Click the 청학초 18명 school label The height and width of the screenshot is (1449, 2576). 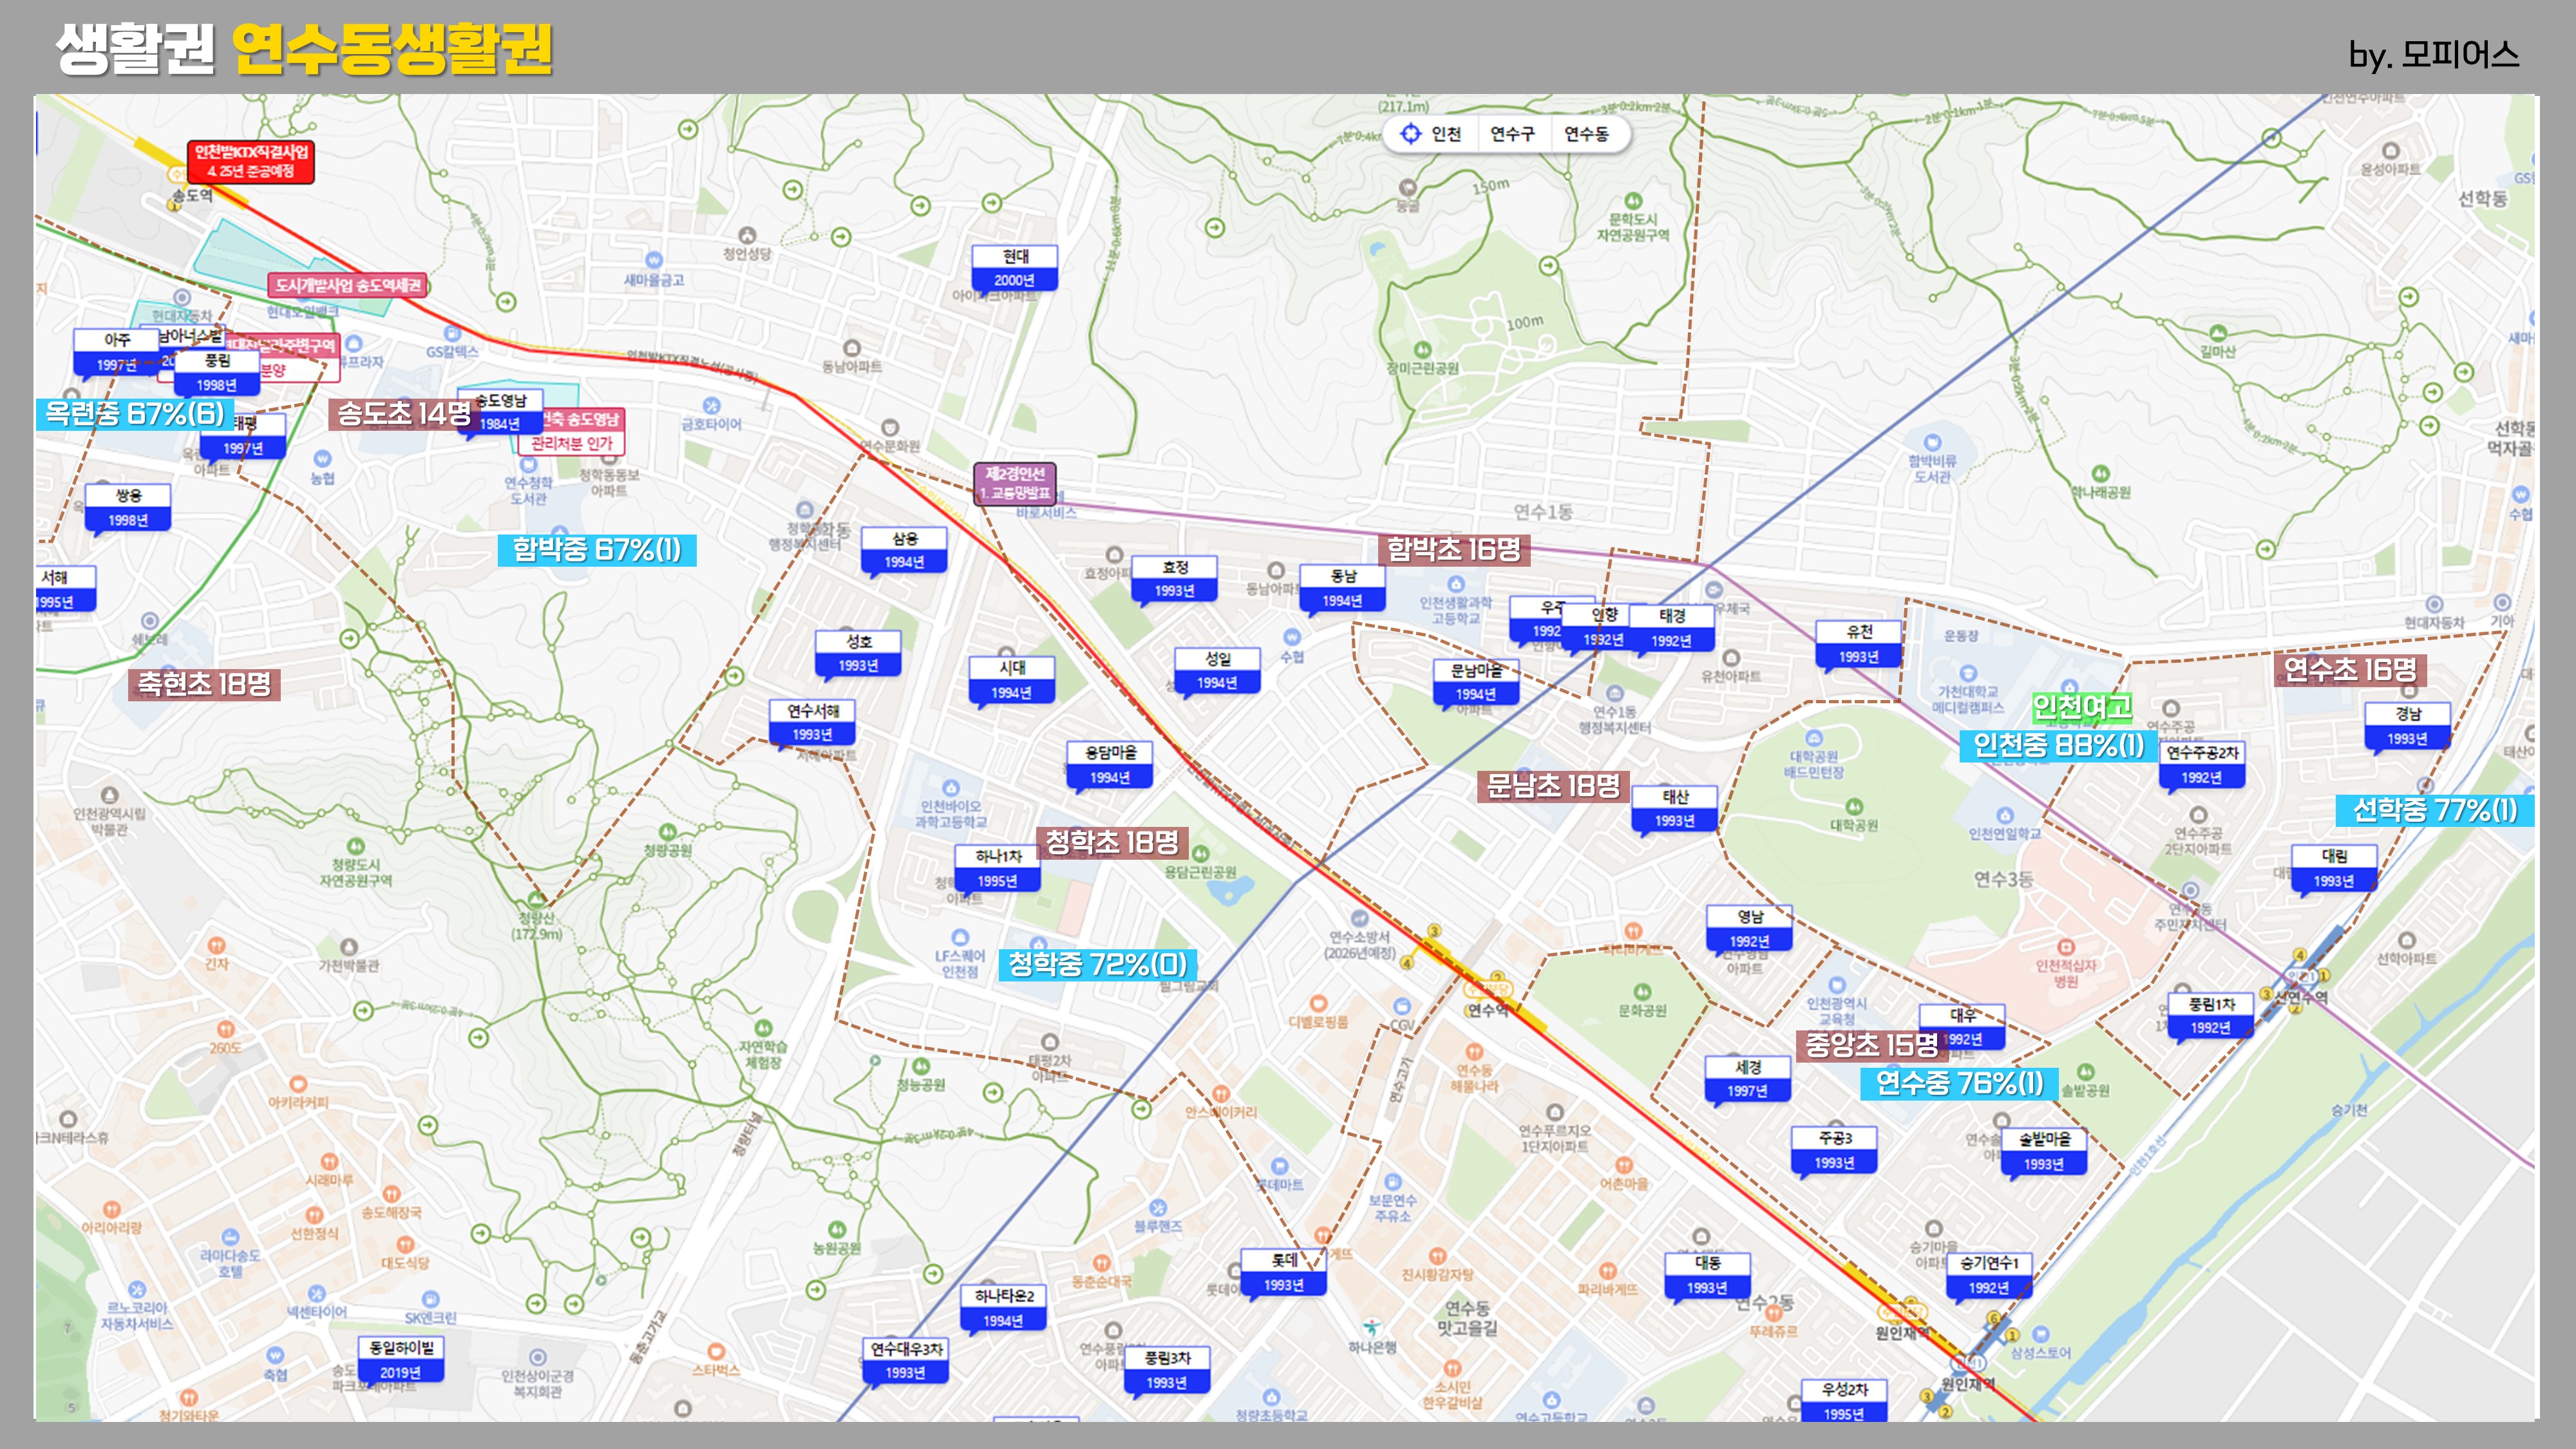coord(1111,842)
